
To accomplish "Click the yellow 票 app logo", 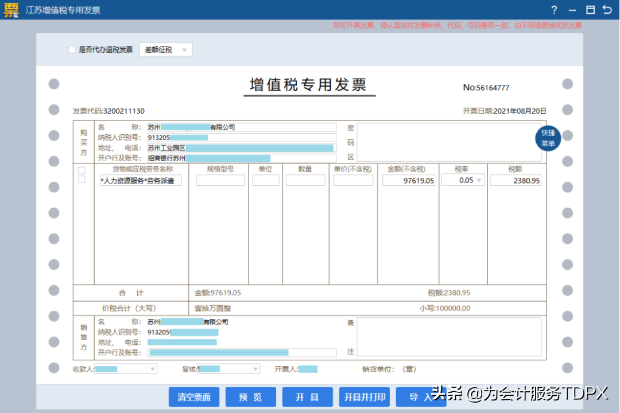I will [x=11, y=10].
